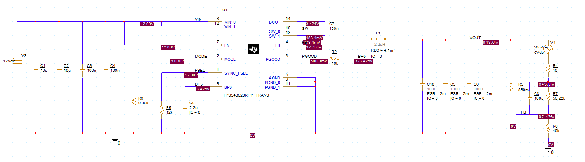Click the BOOT pin label
Image resolution: width=585 pixels, height=162 pixels.
(274, 22)
